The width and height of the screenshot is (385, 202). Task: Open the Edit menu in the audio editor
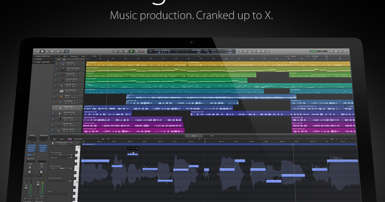pos(55,139)
